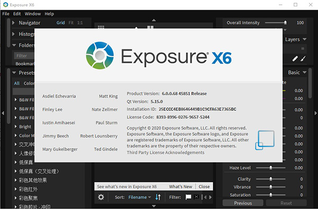Adjust the Haze Level slider
This screenshot has width=318, height=209.
click(271, 168)
